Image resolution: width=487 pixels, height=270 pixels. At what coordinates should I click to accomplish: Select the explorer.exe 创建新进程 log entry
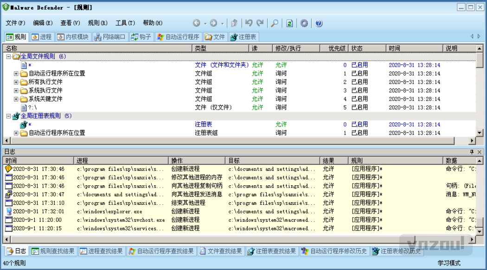point(239,211)
